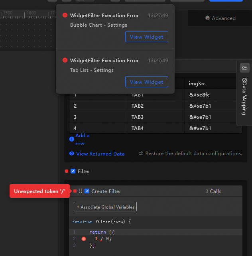Click red error marker beside Create Filter
The height and width of the screenshot is (256, 252).
point(75,191)
